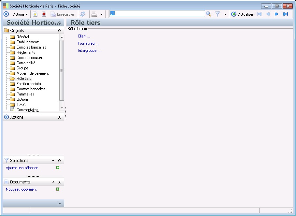Image resolution: width=296 pixels, height=216 pixels.
Task: Click the magnifying glass search icon
Action: [209, 14]
